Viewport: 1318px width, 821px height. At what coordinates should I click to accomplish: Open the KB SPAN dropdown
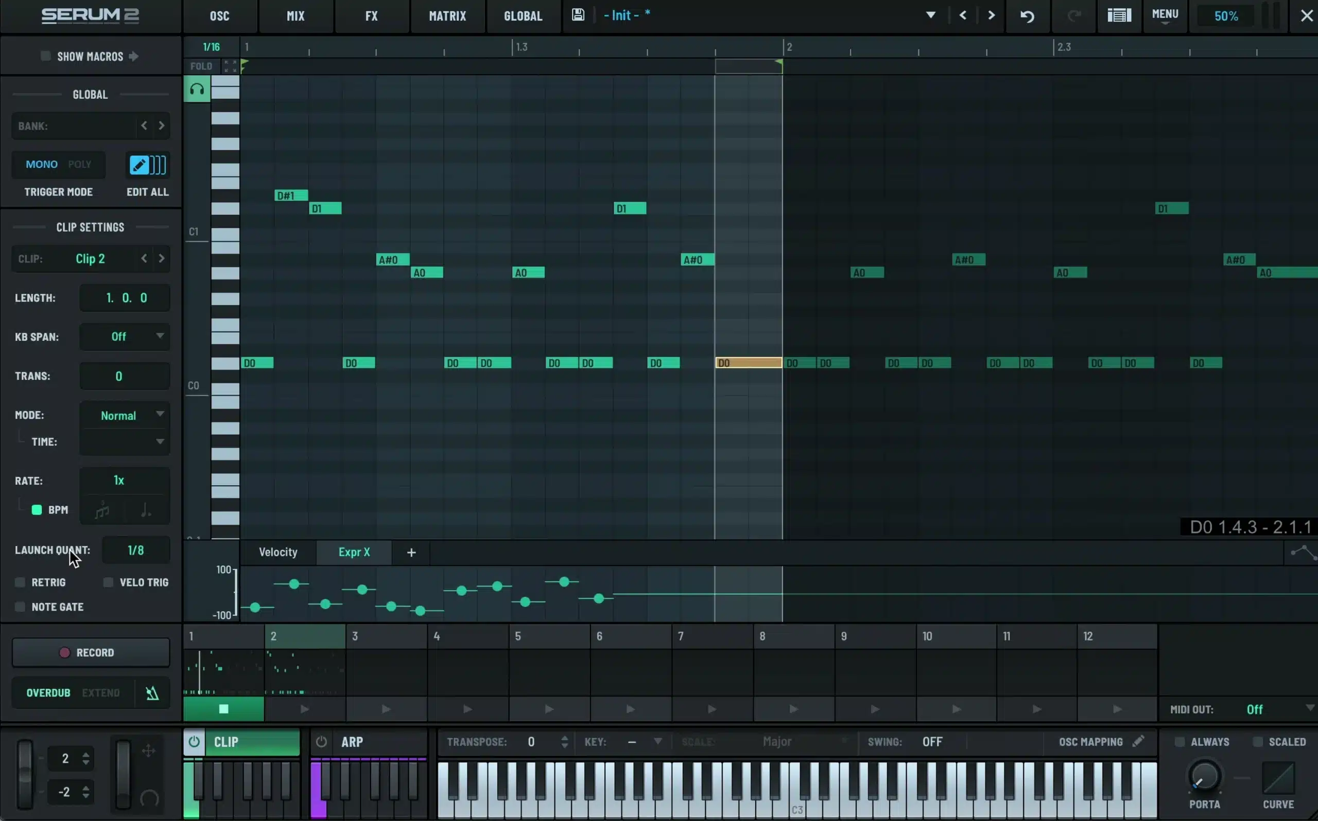[x=125, y=336]
